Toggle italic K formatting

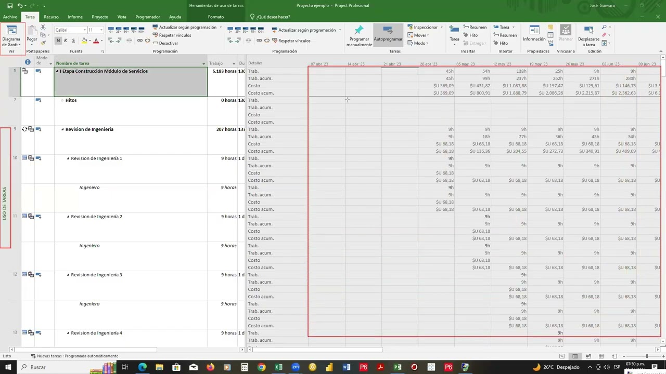coord(66,41)
